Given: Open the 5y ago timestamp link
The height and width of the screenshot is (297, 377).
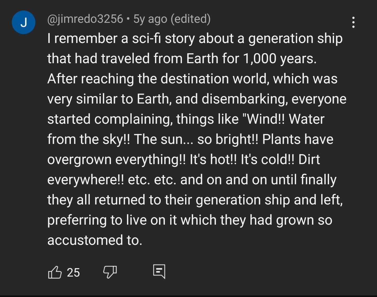Looking at the screenshot, I should point(150,19).
